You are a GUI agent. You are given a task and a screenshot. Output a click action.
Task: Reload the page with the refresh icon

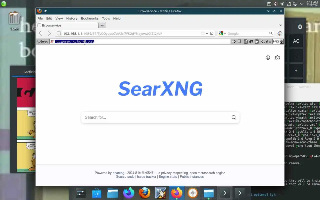[x=212, y=33]
